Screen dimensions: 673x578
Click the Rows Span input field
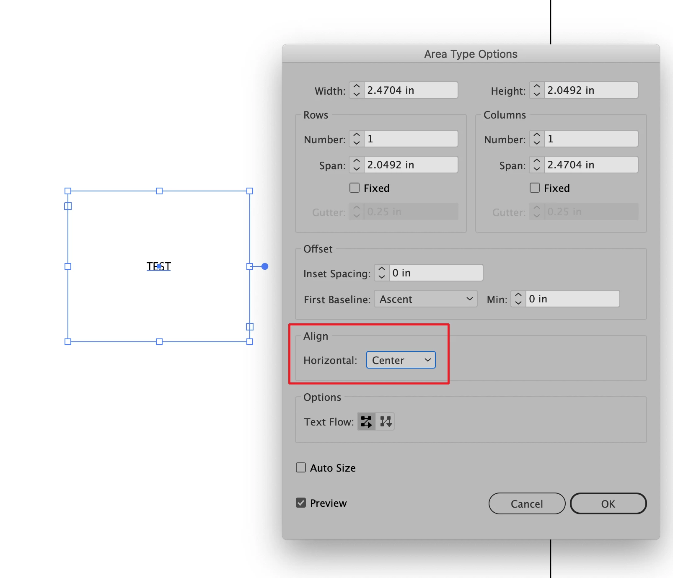coord(411,165)
